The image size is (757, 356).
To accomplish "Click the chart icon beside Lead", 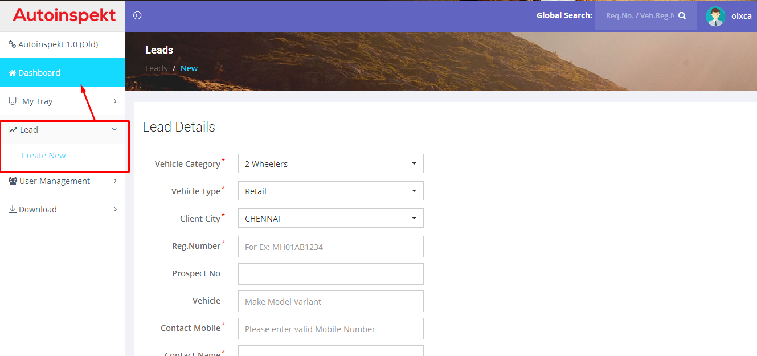I will 13,130.
